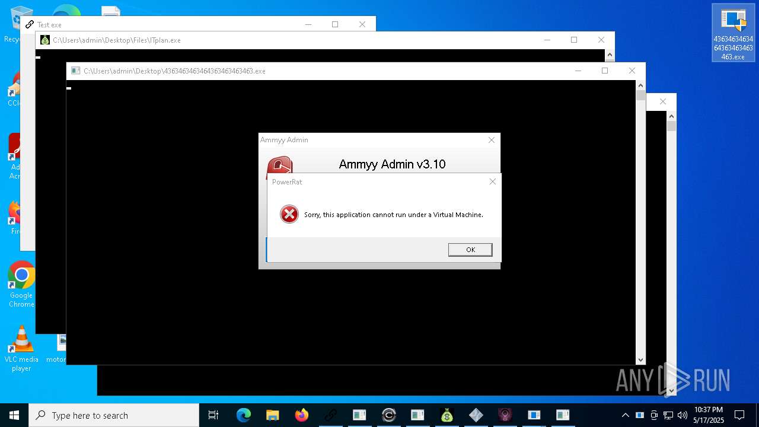759x427 pixels.
Task: Open the Windows Start menu
Action: coord(14,415)
